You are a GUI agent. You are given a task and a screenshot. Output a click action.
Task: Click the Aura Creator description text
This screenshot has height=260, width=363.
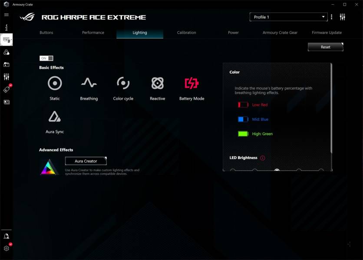(102, 172)
